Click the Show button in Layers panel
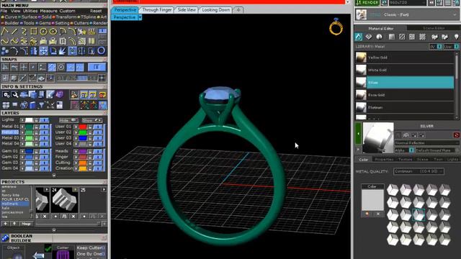461x259 pixels. click(91, 120)
